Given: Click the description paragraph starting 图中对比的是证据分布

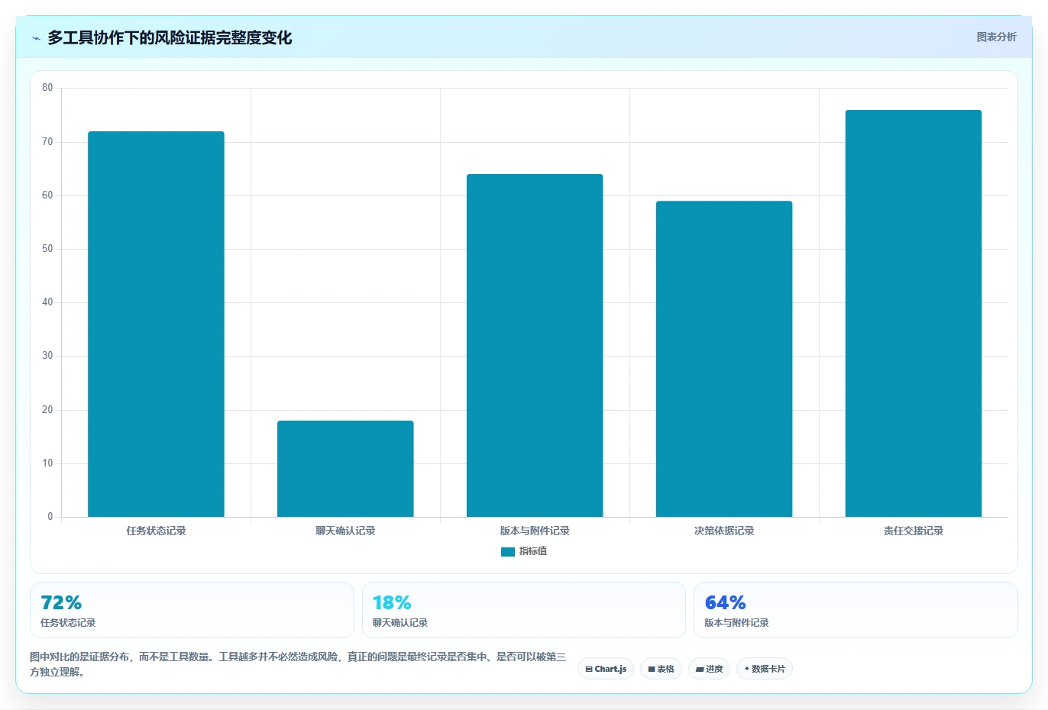Looking at the screenshot, I should [298, 664].
